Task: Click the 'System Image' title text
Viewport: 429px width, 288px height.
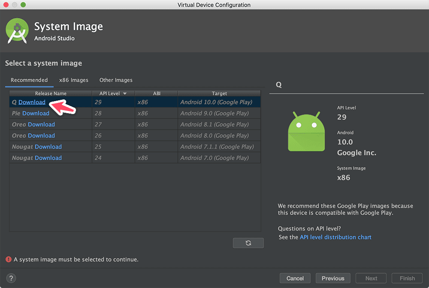Action: tap(68, 27)
